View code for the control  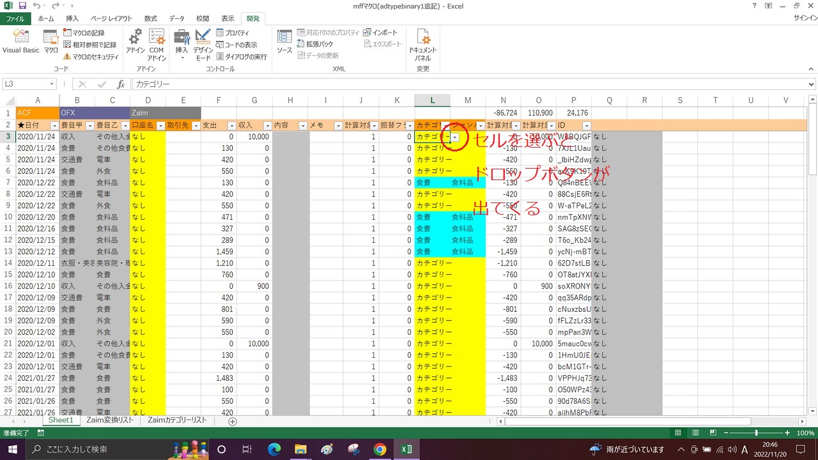(236, 45)
